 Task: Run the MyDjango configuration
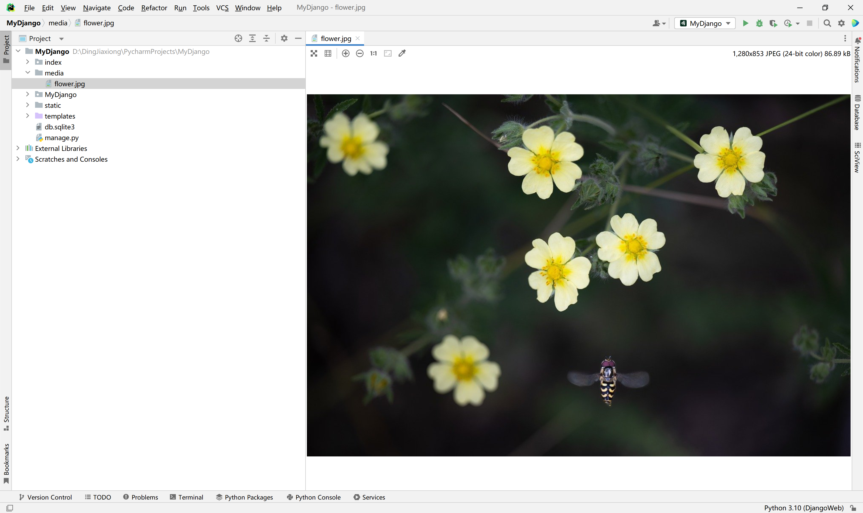(x=745, y=23)
